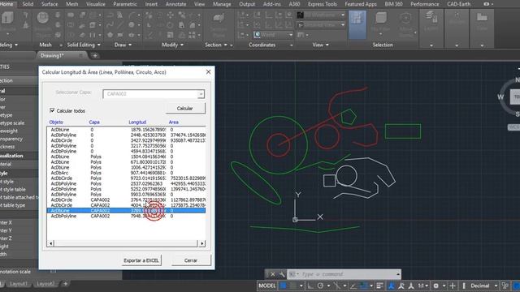Toggle object snap tracking angle icon

point(353,286)
